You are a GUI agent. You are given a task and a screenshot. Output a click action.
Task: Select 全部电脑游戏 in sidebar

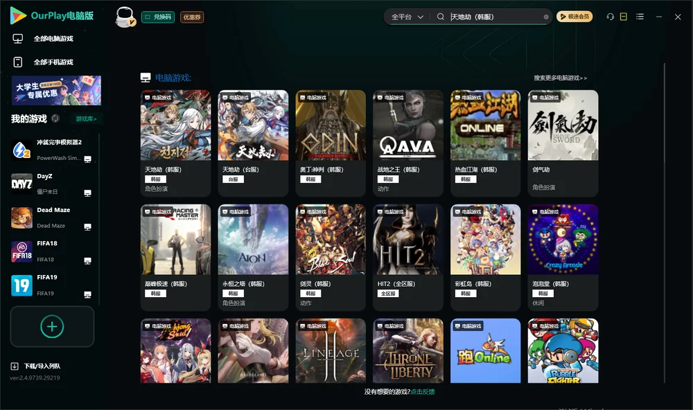[53, 39]
